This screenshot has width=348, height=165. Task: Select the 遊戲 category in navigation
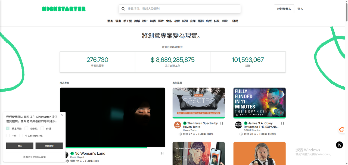(177, 21)
